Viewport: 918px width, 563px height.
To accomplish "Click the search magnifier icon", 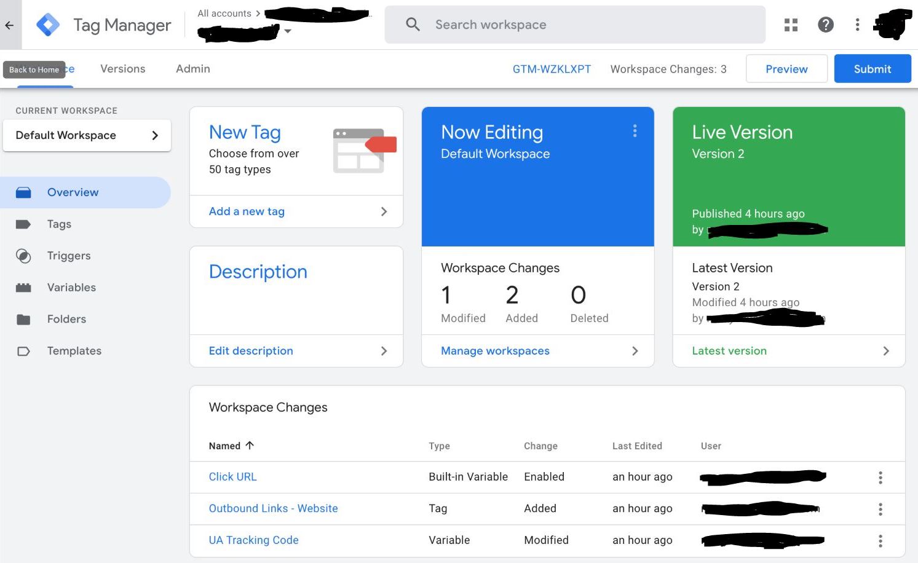I will coord(412,25).
